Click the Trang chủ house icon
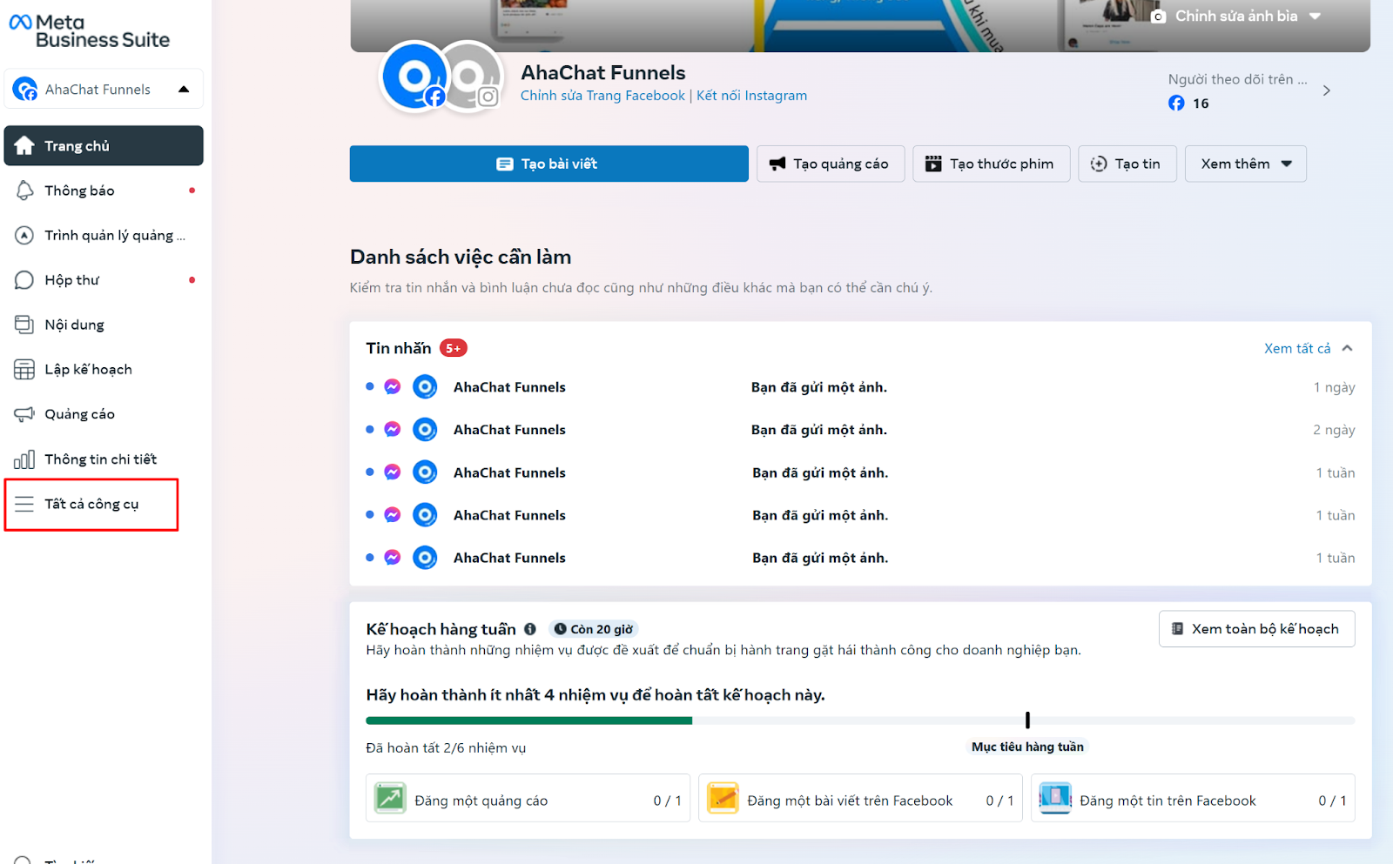The width and height of the screenshot is (1393, 864). (x=24, y=145)
